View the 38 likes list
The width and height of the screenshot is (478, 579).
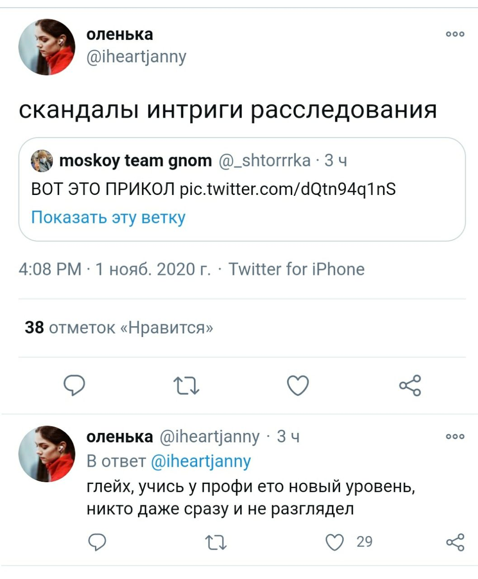[x=119, y=327]
